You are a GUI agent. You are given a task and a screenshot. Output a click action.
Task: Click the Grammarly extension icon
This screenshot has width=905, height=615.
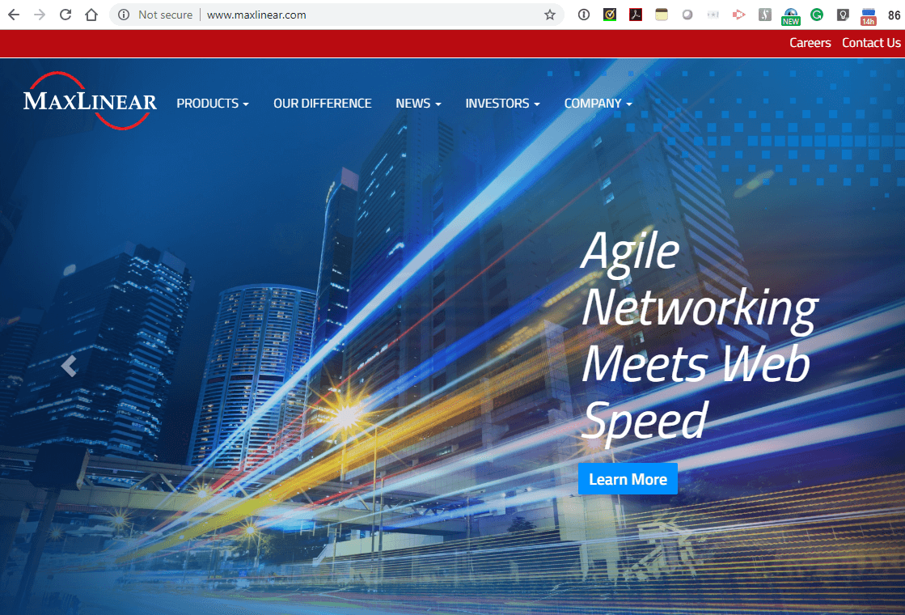pyautogui.click(x=817, y=15)
